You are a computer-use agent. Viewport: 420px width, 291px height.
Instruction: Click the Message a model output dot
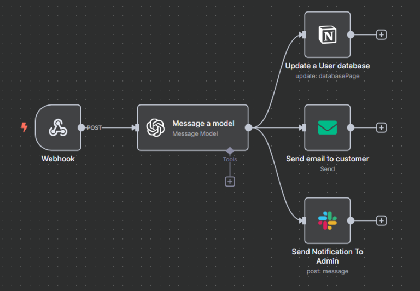pyautogui.click(x=248, y=127)
